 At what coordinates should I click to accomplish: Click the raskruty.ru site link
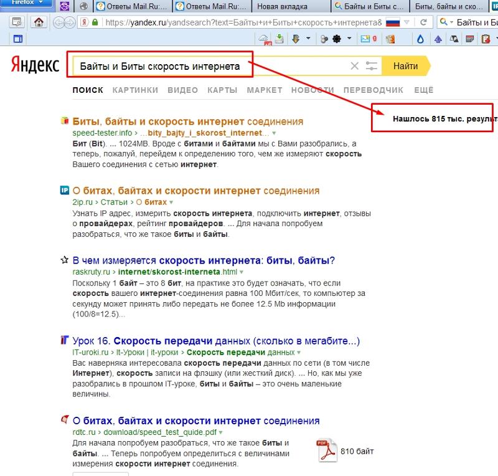pos(91,272)
